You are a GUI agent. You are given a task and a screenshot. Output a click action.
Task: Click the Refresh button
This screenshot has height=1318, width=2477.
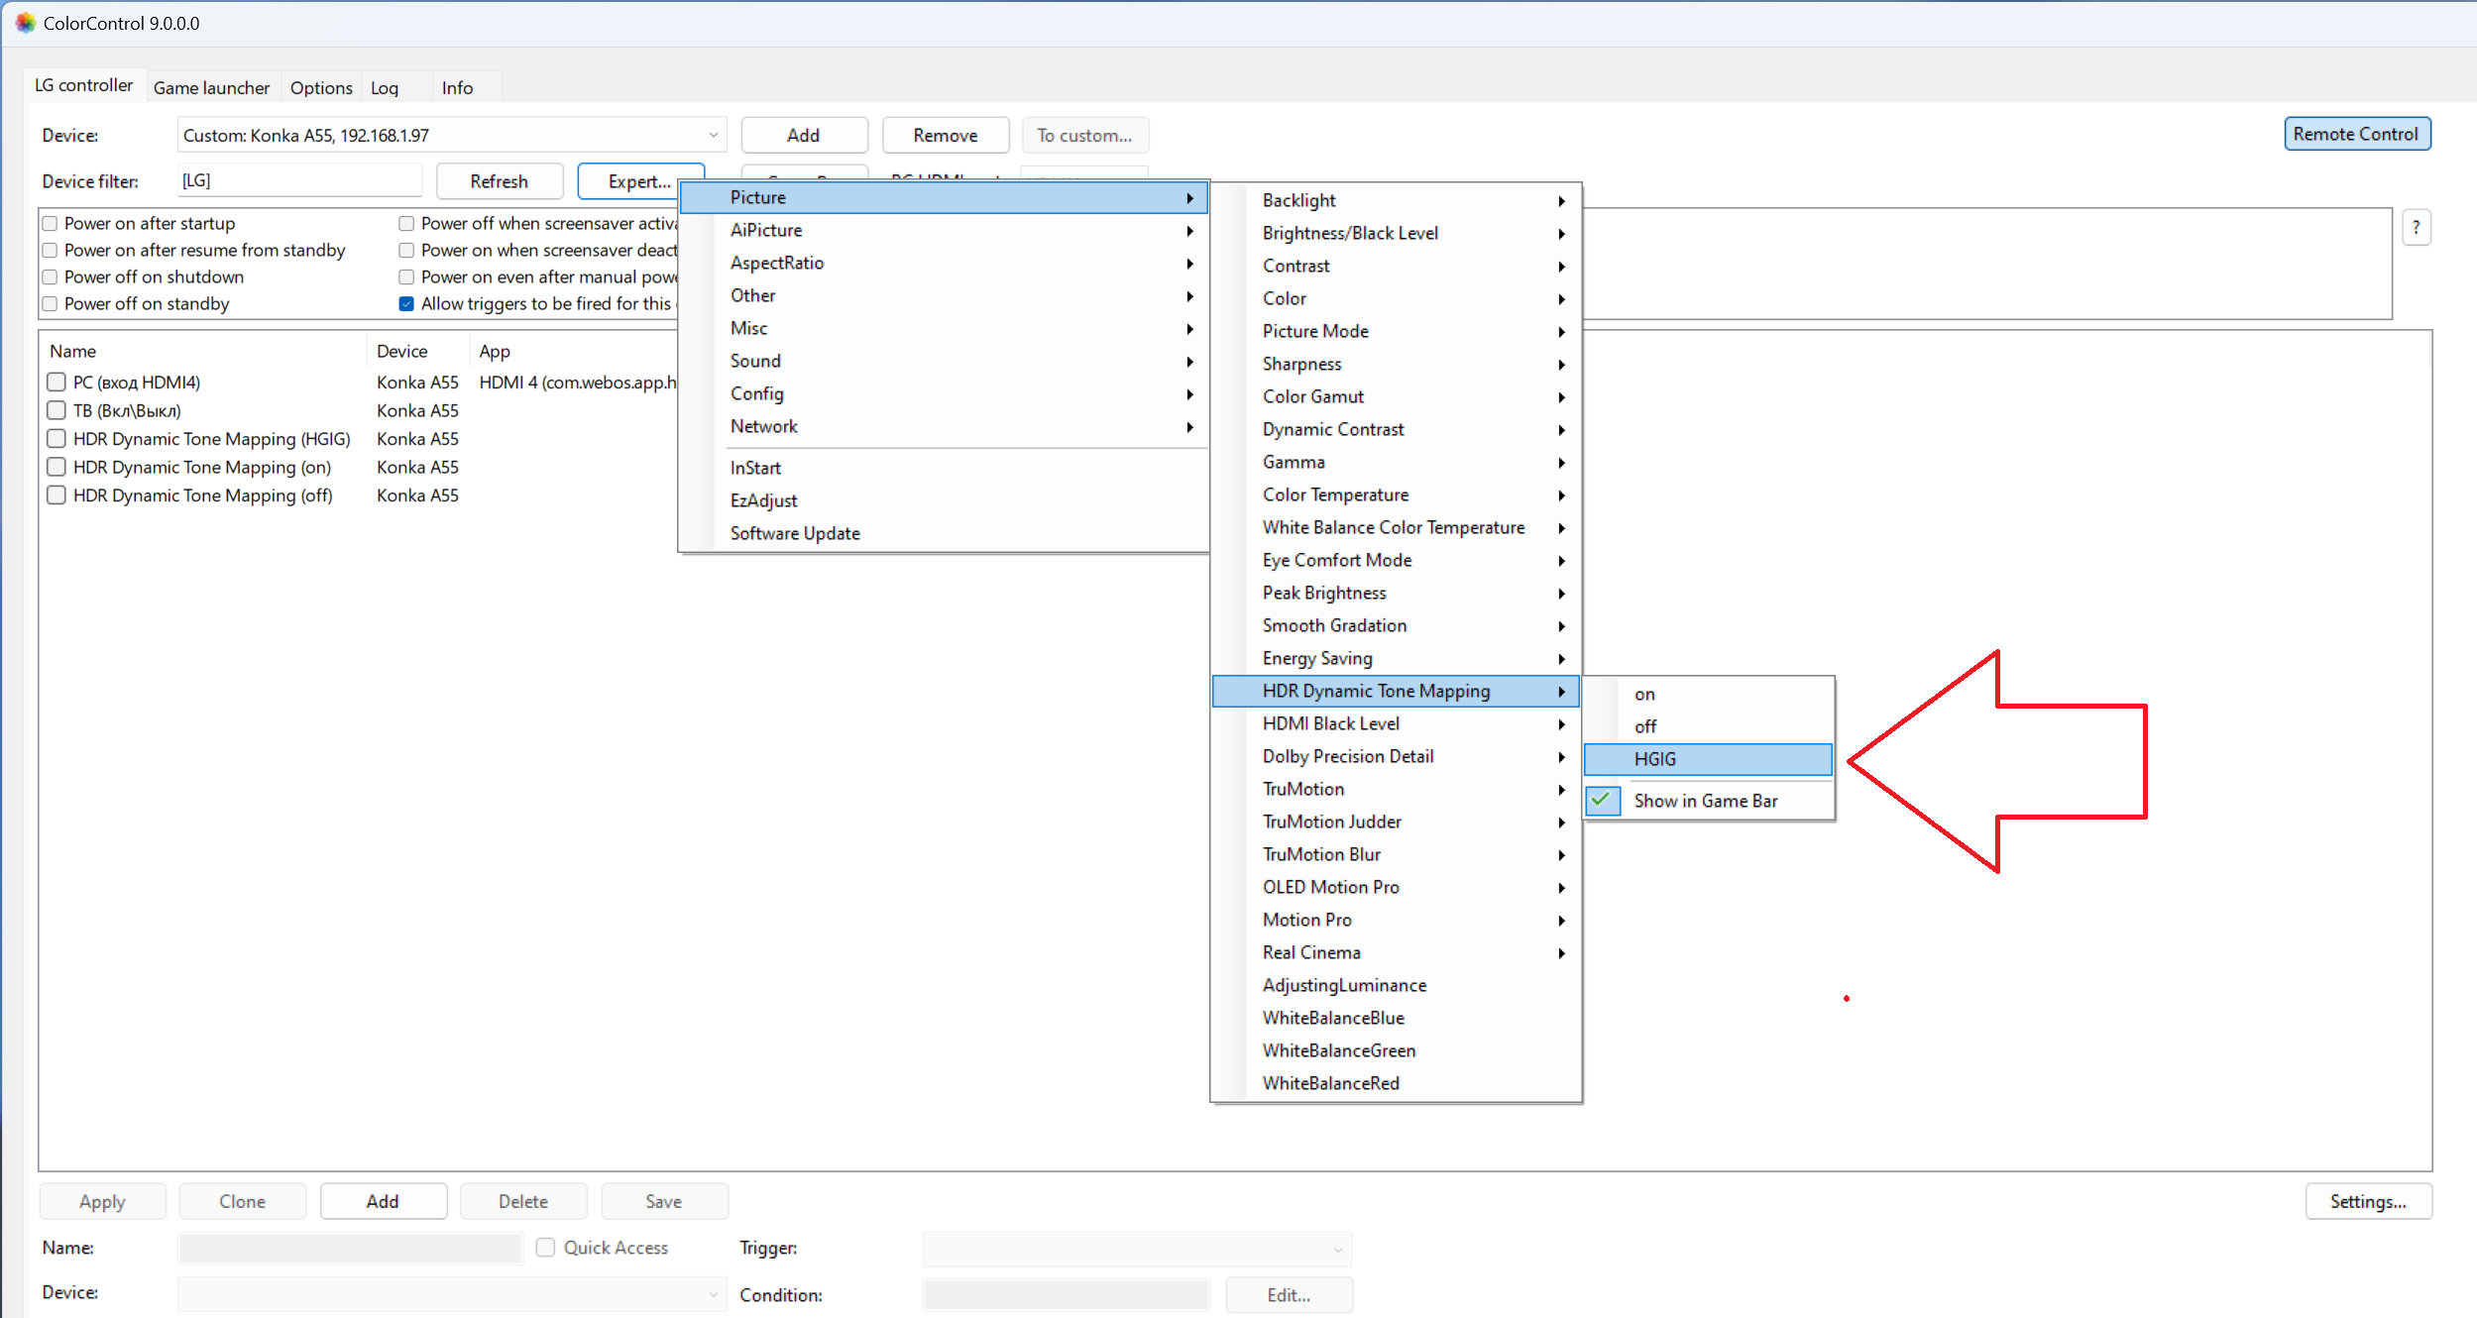499,181
